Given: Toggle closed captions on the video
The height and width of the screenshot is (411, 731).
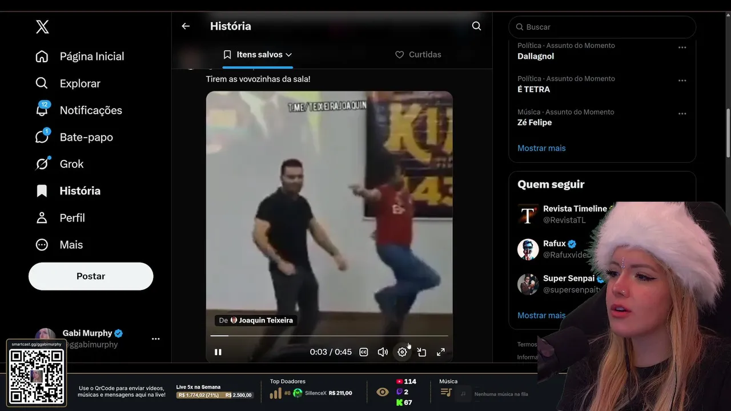Looking at the screenshot, I should pyautogui.click(x=364, y=352).
